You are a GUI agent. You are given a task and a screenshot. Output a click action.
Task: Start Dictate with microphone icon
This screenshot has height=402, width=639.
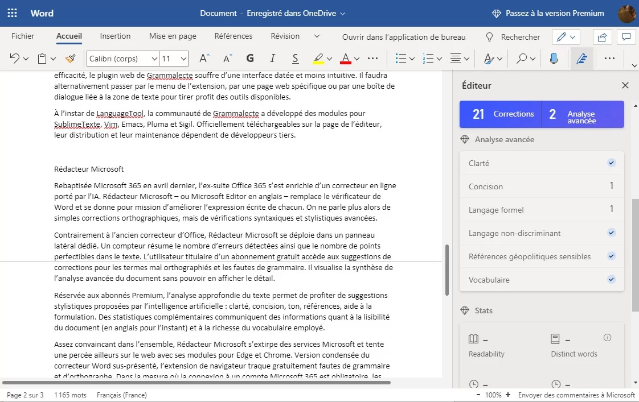coord(554,59)
